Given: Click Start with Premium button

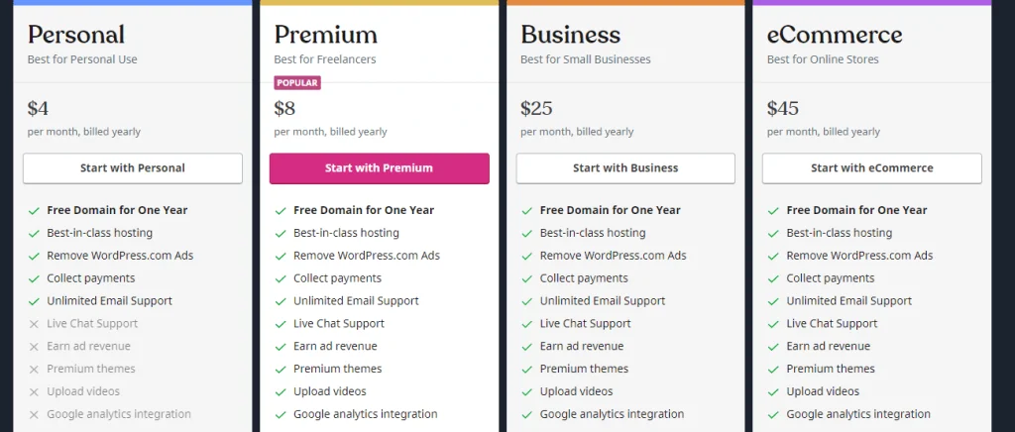Looking at the screenshot, I should tap(379, 168).
